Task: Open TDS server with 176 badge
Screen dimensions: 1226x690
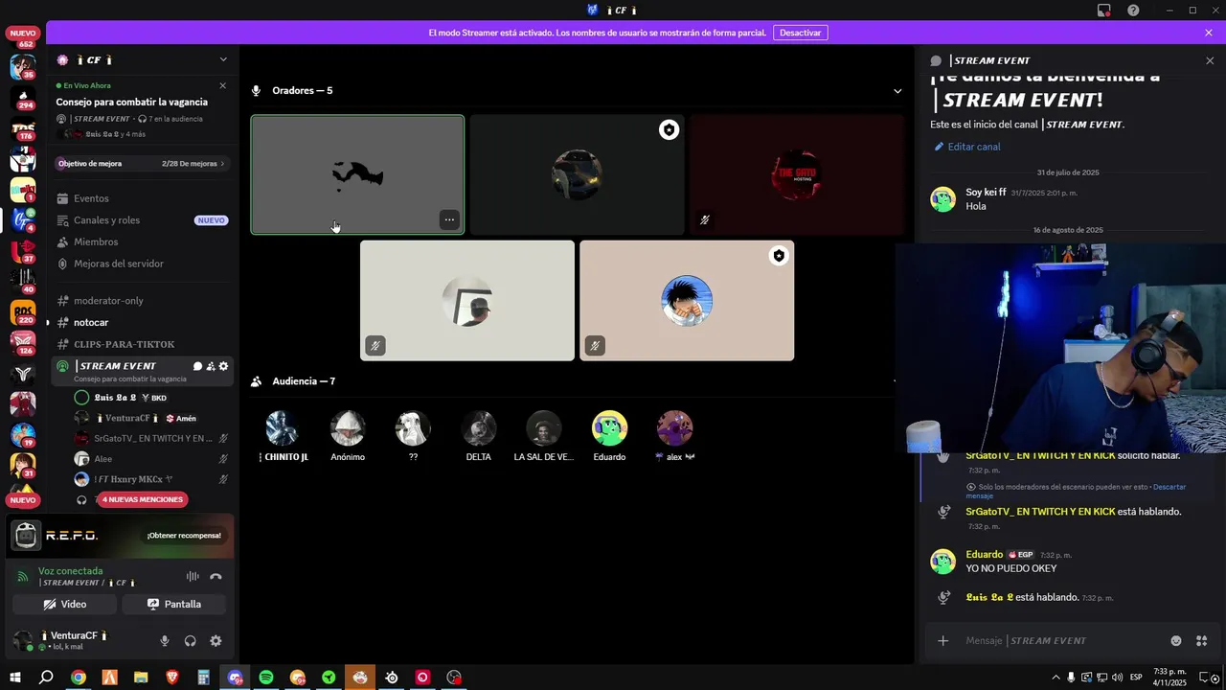Action: 23,129
